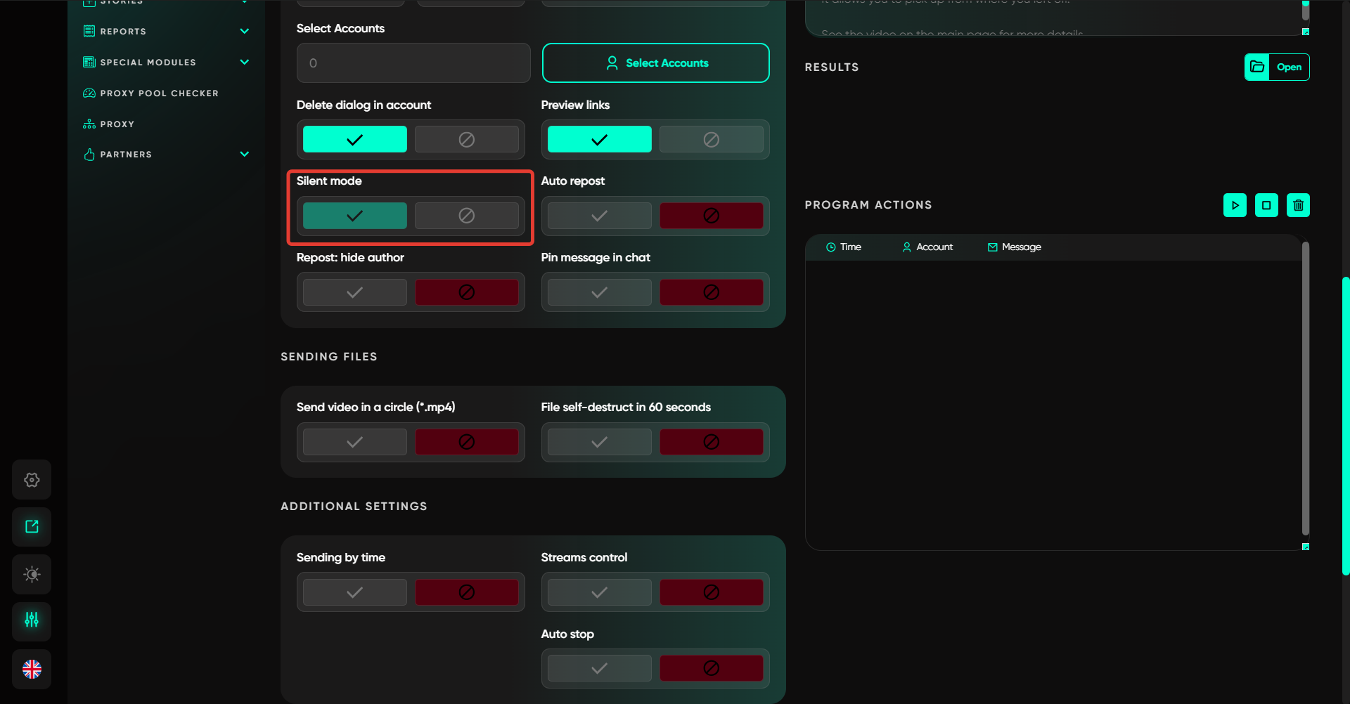Open Proxy Pool Checker in sidebar
Image resolution: width=1350 pixels, height=704 pixels.
tap(159, 93)
